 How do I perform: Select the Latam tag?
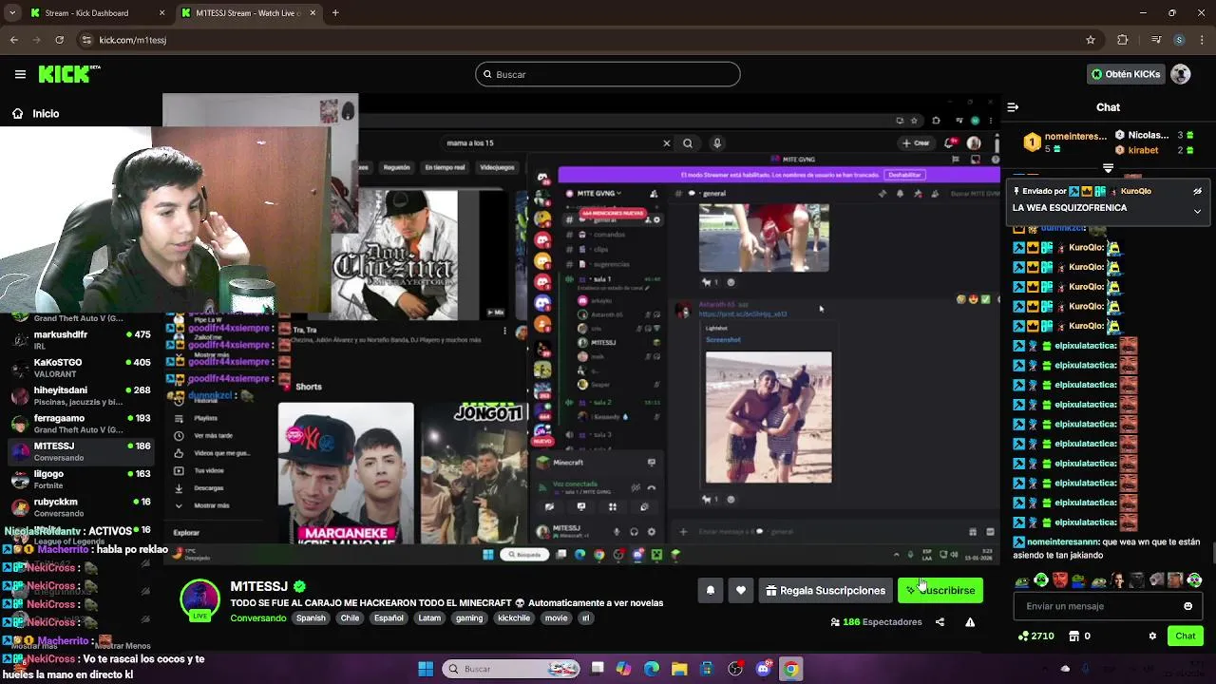(x=429, y=617)
